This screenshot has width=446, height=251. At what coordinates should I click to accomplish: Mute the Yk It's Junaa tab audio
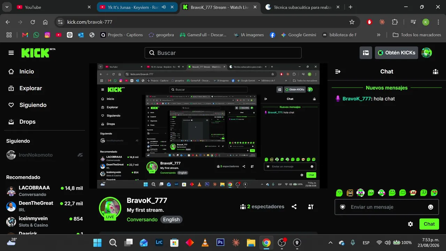tap(164, 7)
